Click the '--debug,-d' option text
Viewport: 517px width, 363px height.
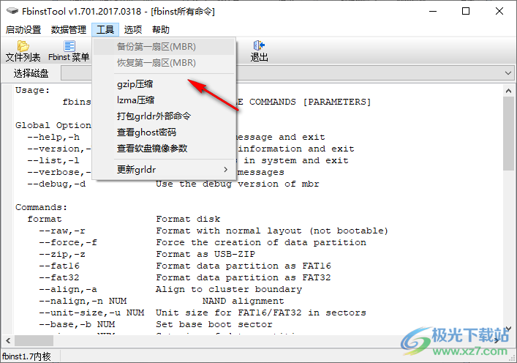(x=56, y=184)
